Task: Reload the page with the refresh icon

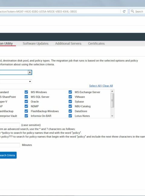Action: point(124,11)
